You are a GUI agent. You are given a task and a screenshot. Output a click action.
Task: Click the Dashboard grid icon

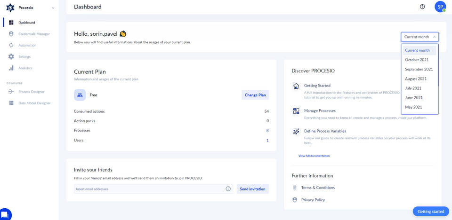tap(11, 23)
